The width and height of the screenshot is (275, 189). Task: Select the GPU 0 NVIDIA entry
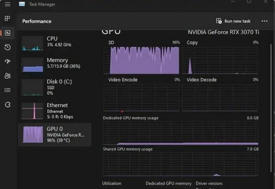(55, 135)
